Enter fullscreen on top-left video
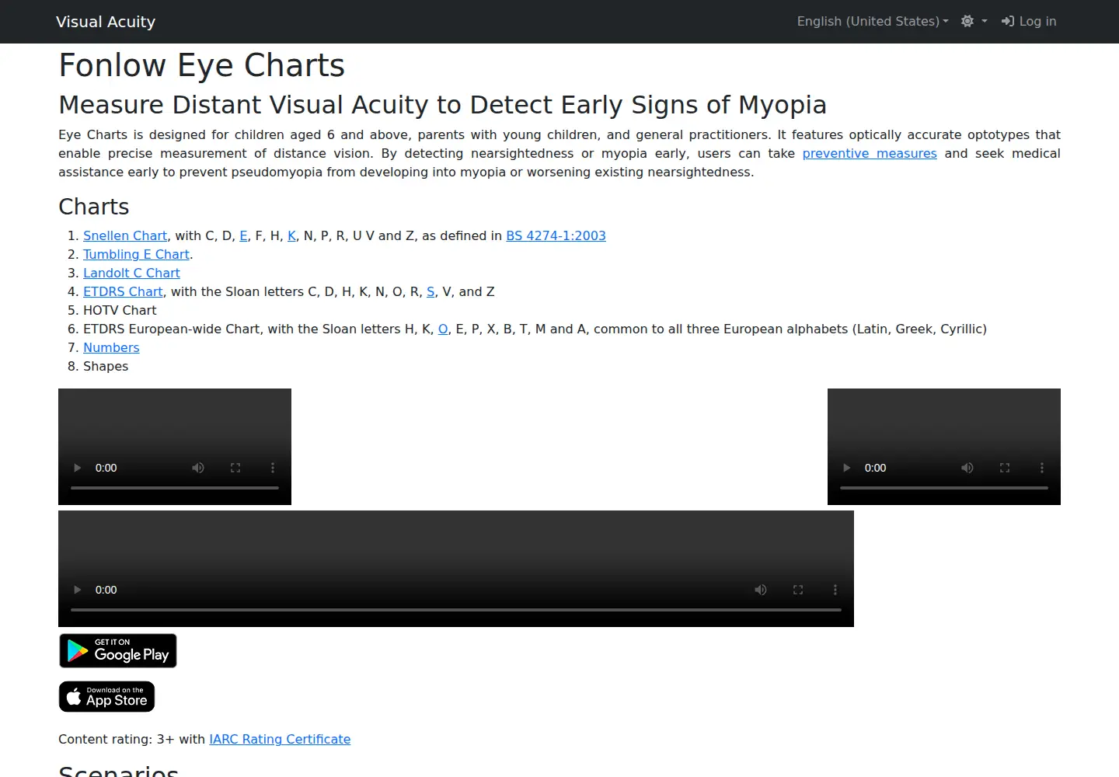1119x777 pixels. (x=235, y=468)
